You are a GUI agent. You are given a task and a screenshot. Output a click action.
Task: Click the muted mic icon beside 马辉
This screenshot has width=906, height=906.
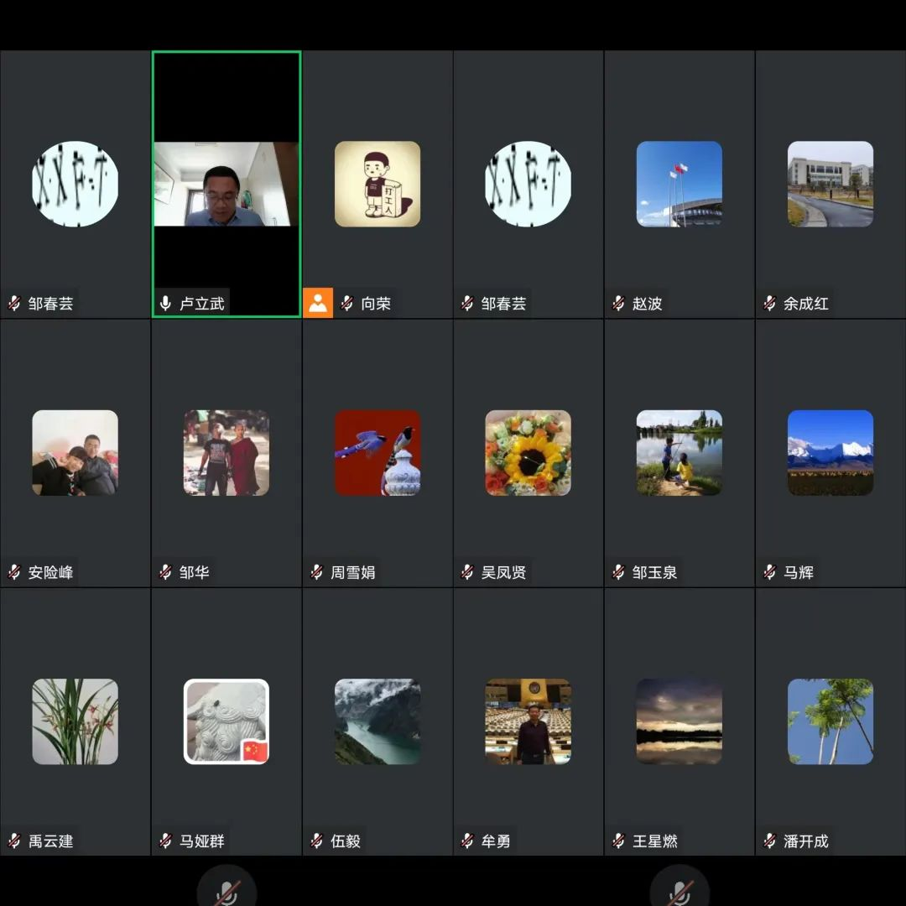click(769, 572)
